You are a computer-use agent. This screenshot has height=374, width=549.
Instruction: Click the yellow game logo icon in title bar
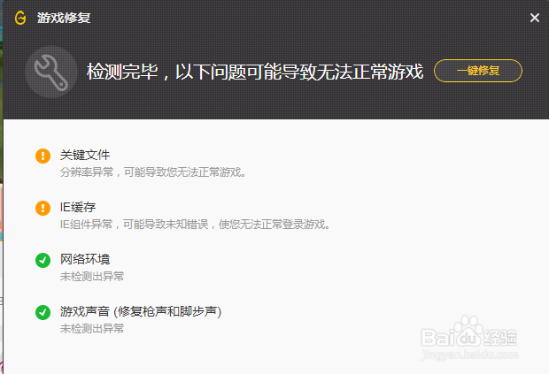coord(20,18)
